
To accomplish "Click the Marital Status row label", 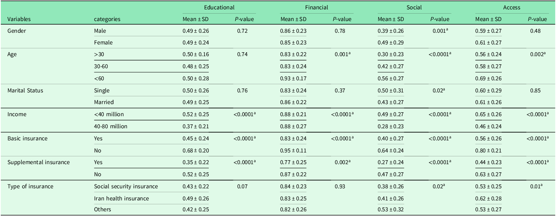I will point(26,90).
